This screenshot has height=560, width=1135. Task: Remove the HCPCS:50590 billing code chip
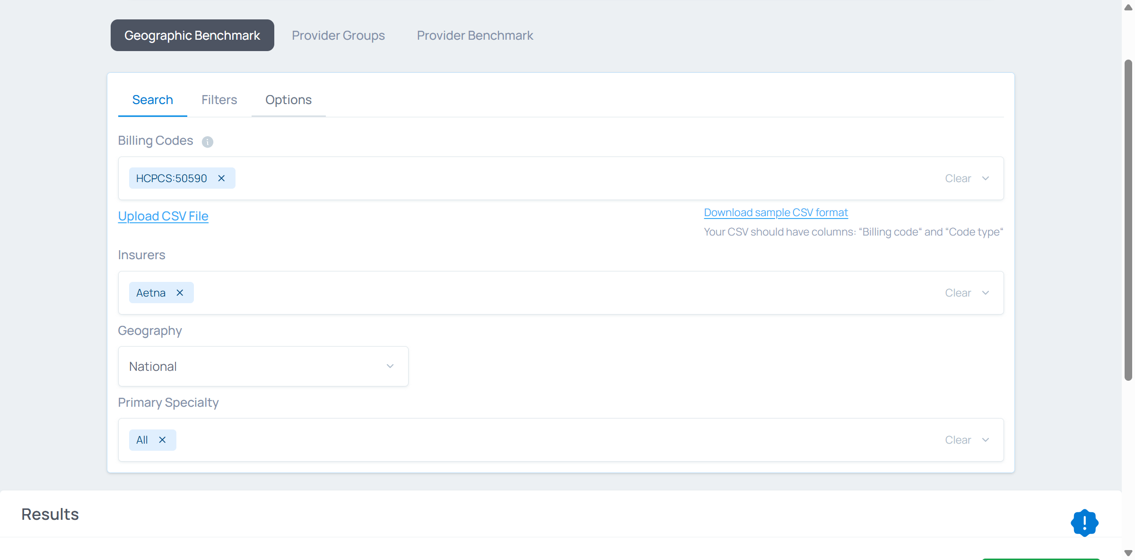click(221, 178)
